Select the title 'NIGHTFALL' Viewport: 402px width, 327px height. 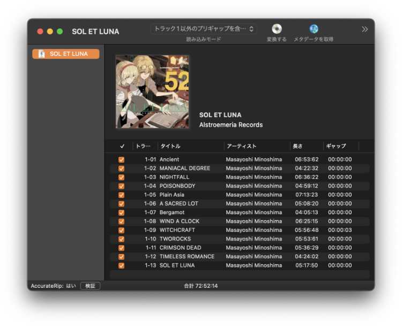coord(174,177)
